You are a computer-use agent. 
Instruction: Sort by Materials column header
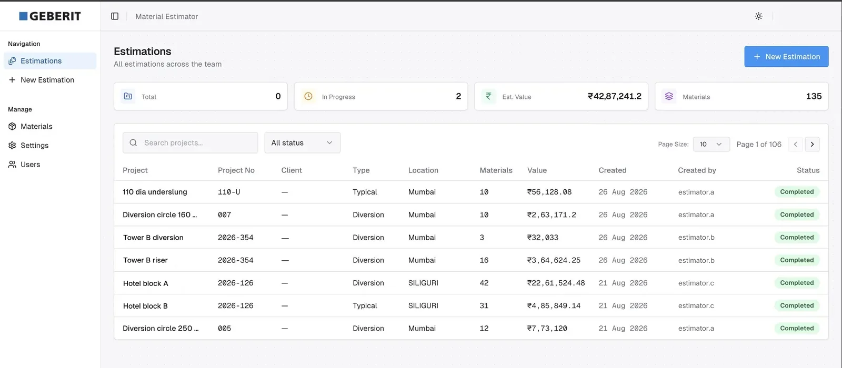coord(496,170)
